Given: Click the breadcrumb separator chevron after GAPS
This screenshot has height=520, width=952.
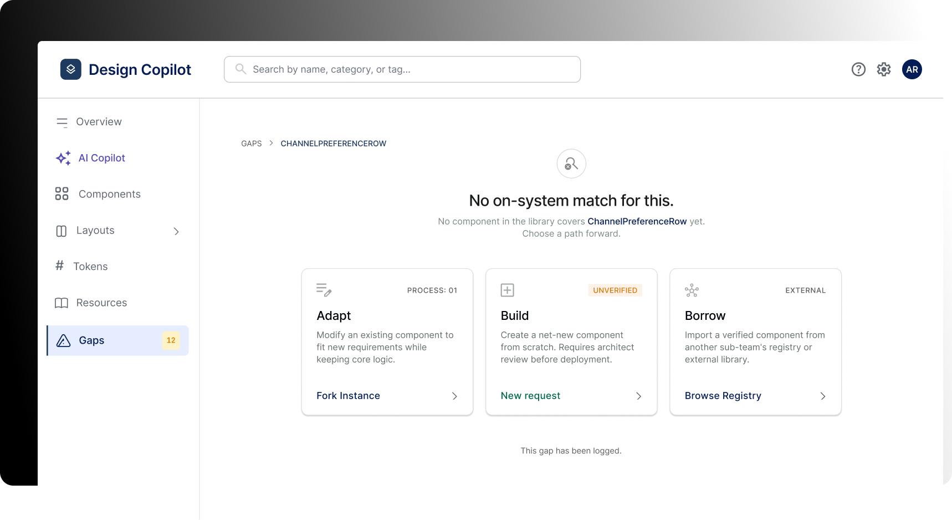Looking at the screenshot, I should (x=272, y=143).
